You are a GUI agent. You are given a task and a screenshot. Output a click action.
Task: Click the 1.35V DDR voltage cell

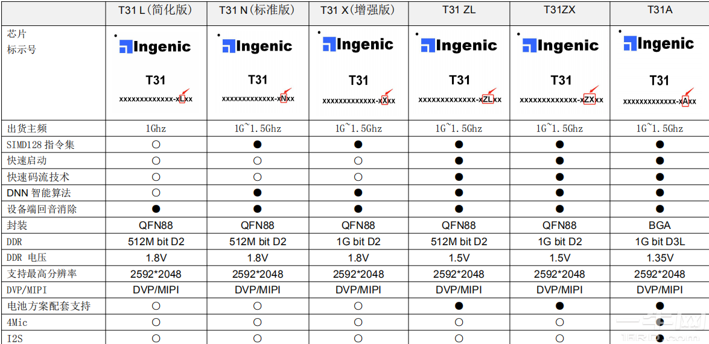[660, 258]
